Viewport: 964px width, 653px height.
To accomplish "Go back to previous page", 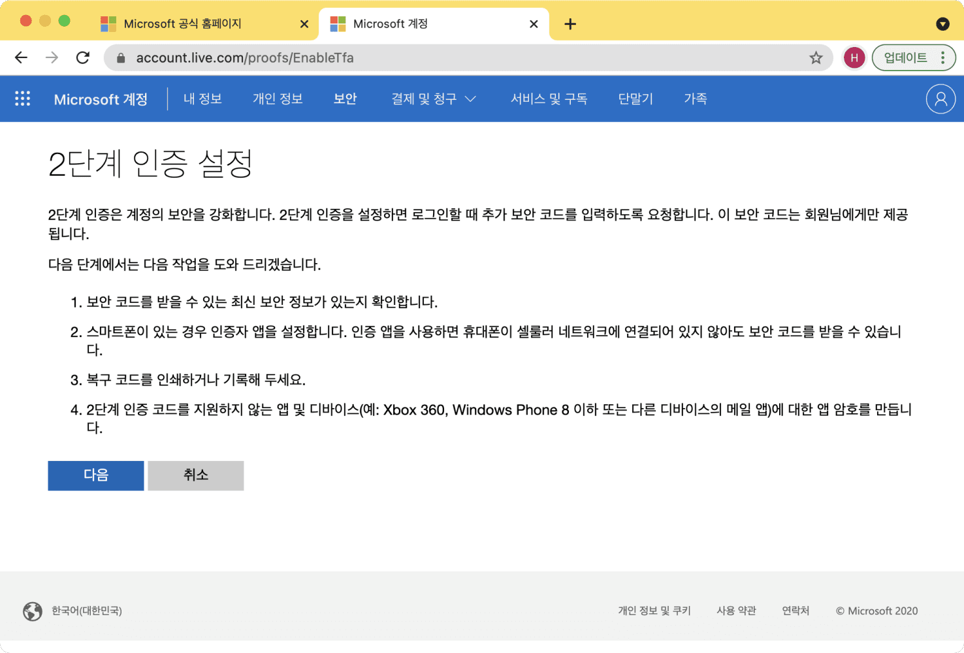I will click(x=21, y=57).
